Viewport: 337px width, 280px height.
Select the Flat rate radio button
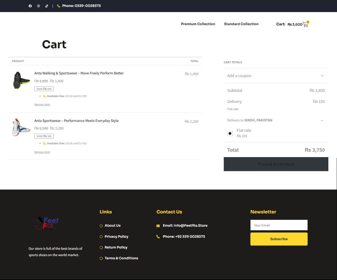[230, 133]
